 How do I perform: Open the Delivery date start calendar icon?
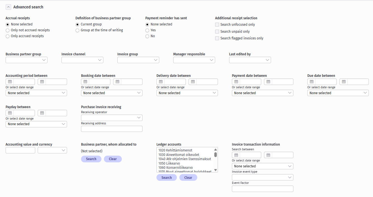click(161, 82)
